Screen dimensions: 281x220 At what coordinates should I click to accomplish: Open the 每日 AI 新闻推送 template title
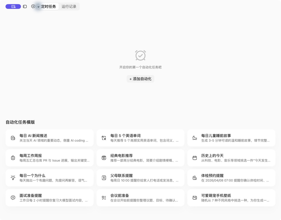[33, 136]
